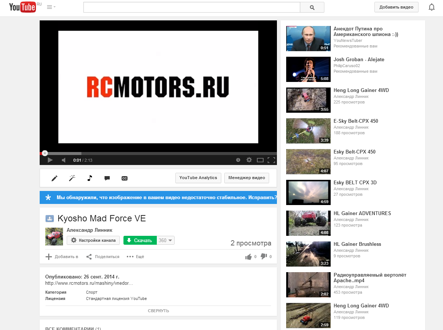Open the video editing pencil icon

click(54, 178)
